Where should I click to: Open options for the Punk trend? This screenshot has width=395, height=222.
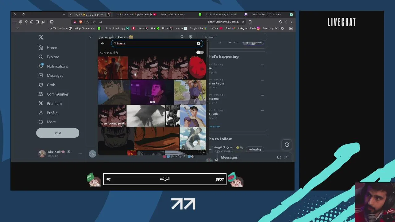pos(262,110)
